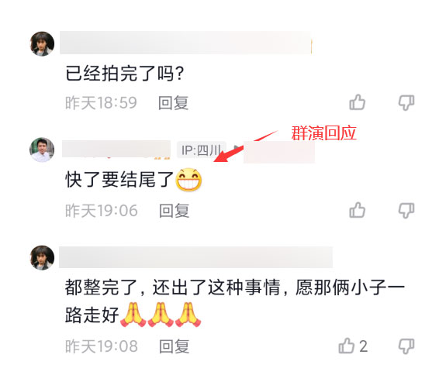Open blurred username on third comment
The height and width of the screenshot is (389, 439).
click(x=196, y=257)
